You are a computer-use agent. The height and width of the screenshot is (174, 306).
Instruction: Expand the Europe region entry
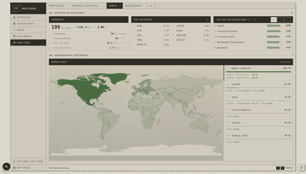pyautogui.click(x=258, y=87)
